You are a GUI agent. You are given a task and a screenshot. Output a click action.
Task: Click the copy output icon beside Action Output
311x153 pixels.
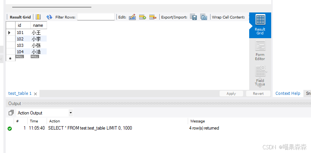click(x=11, y=113)
